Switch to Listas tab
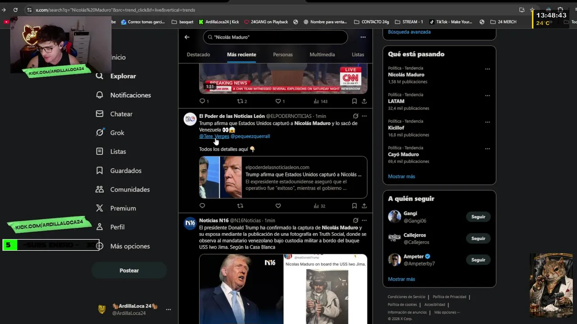 (358, 54)
